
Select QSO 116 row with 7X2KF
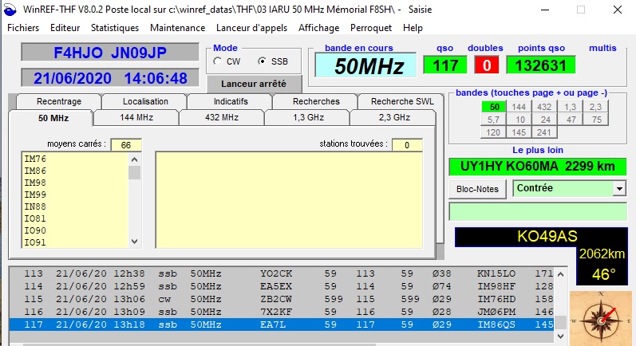click(x=282, y=312)
